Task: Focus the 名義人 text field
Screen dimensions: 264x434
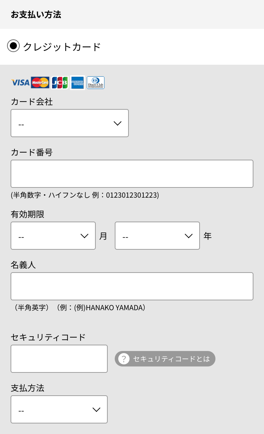Action: point(132,286)
